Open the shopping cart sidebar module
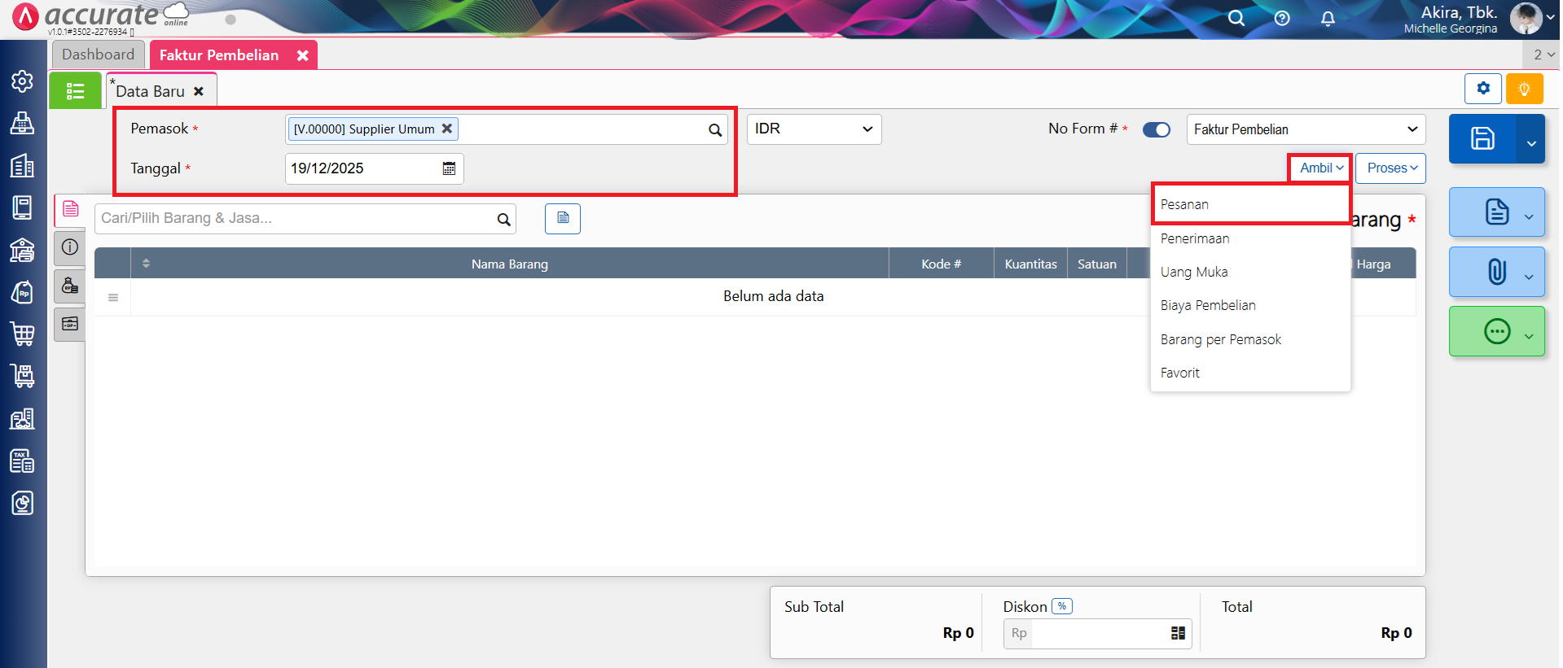 point(22,334)
